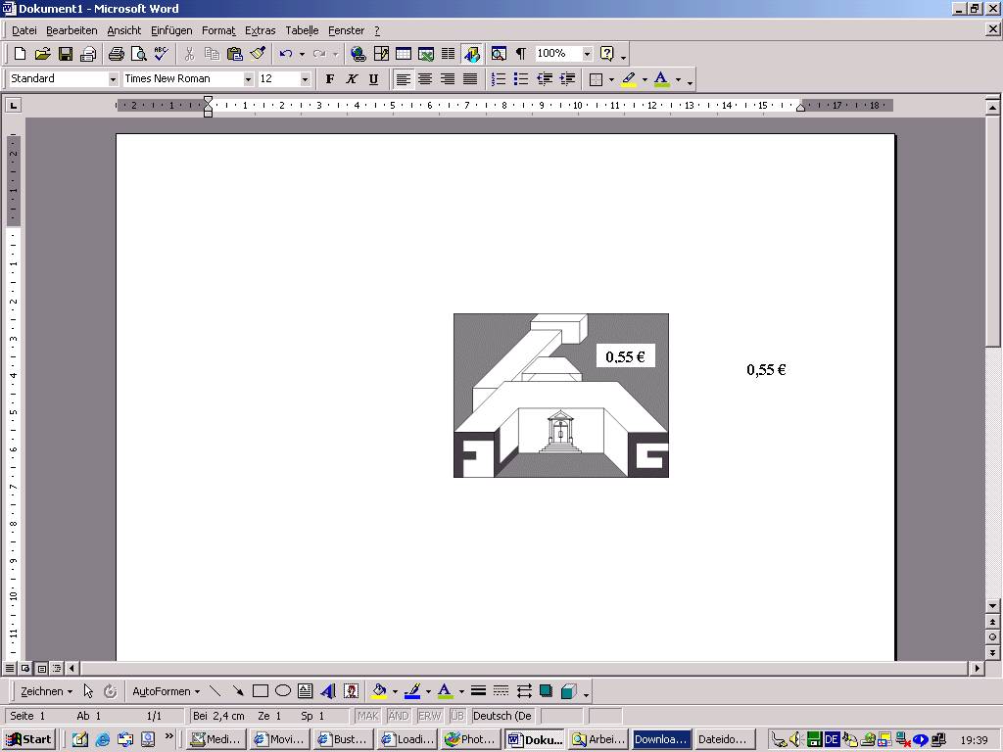This screenshot has width=1003, height=752.
Task: Align text left
Action: pyautogui.click(x=403, y=78)
